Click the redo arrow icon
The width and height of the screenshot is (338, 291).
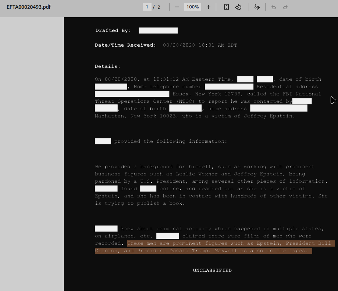click(x=285, y=7)
